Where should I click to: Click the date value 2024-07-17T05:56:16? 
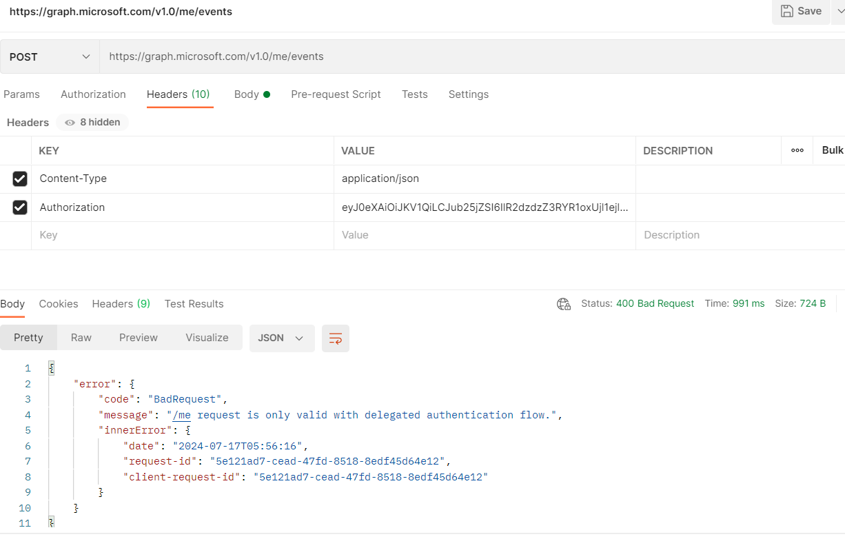pos(237,446)
